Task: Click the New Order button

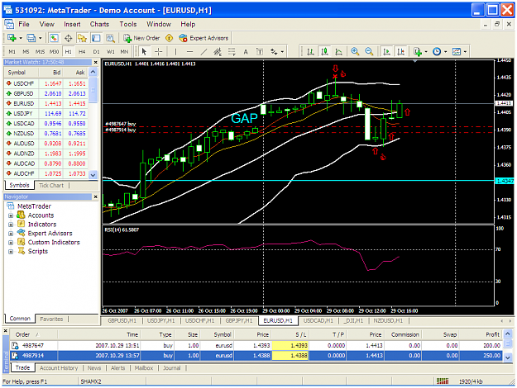Action: click(x=141, y=38)
